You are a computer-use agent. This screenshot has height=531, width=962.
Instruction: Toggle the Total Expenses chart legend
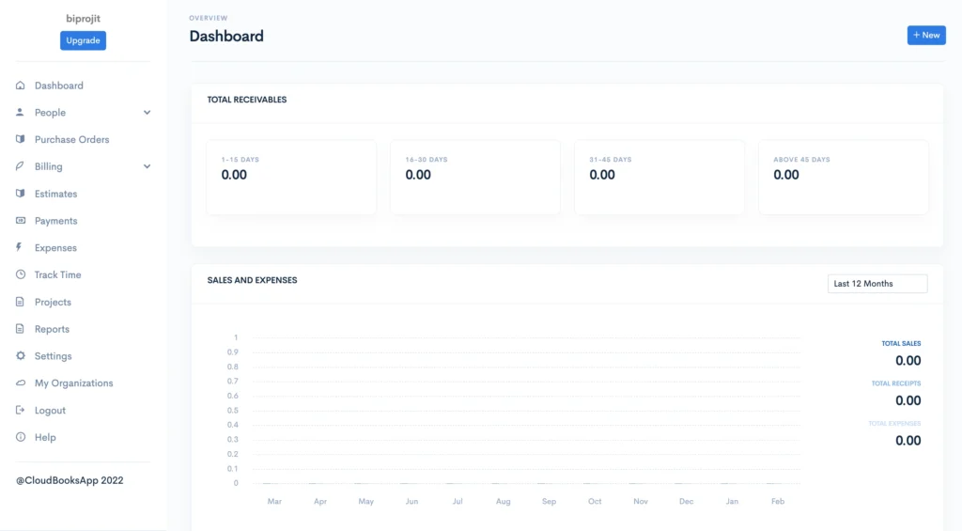click(894, 424)
